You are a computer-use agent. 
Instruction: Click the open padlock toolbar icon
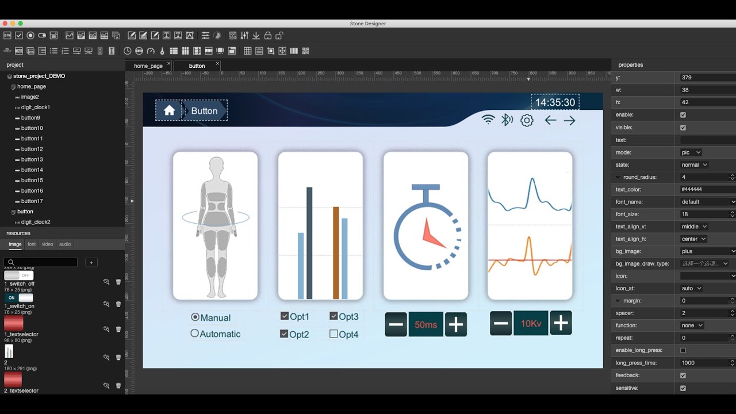point(279,36)
